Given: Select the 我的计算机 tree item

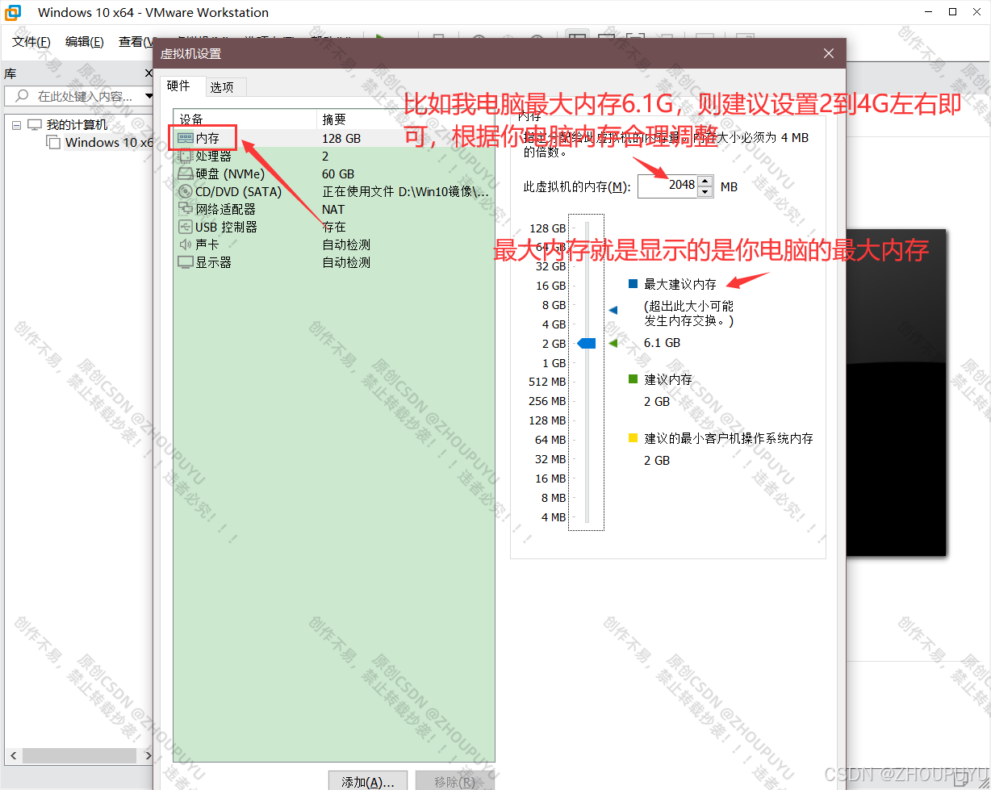Looking at the screenshot, I should (x=77, y=125).
